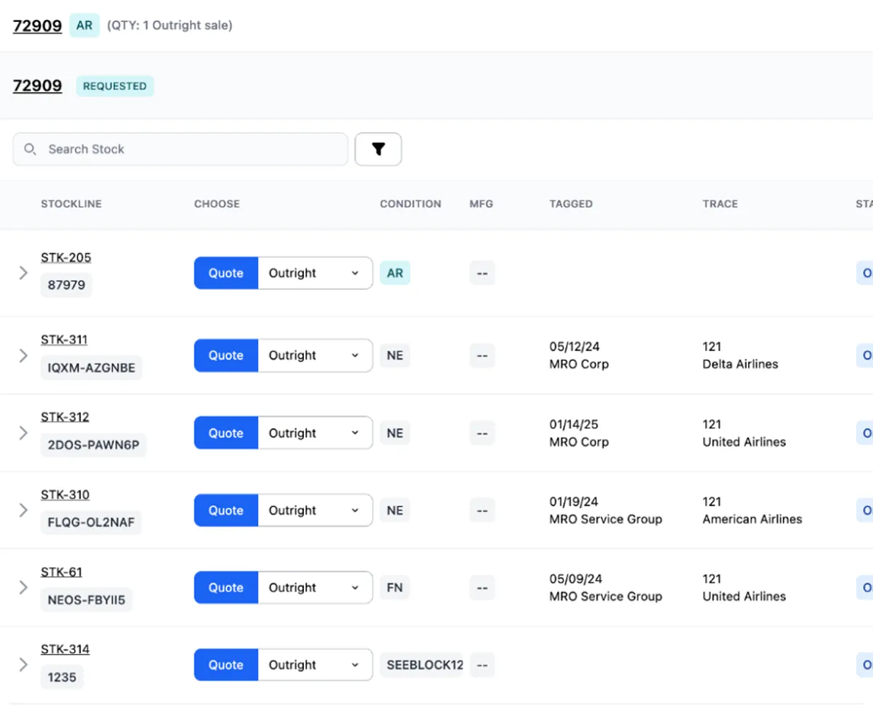Viewport: 873px width, 708px height.
Task: Click the search magnifier icon
Action: (x=30, y=149)
